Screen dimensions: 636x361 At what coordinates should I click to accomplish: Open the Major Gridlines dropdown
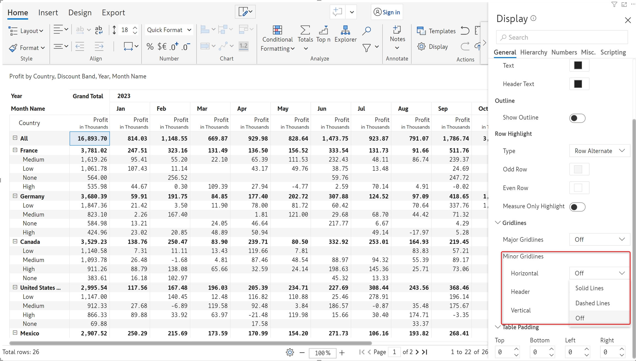point(599,239)
